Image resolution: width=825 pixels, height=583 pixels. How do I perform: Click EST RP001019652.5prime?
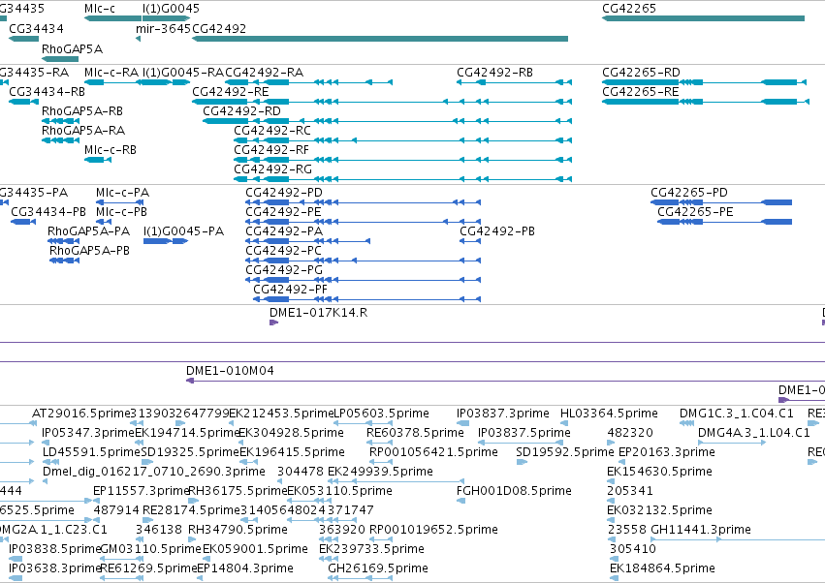coord(381,539)
